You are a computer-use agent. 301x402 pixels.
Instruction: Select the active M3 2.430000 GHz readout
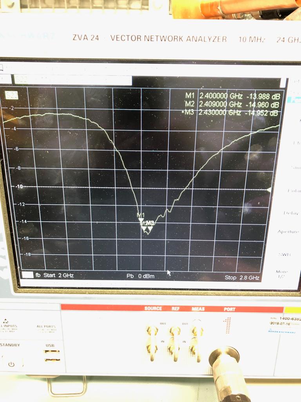pyautogui.click(x=230, y=113)
